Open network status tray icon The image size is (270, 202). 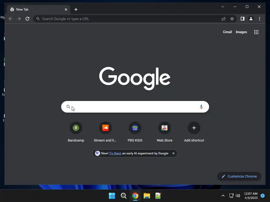pyautogui.click(x=231, y=196)
